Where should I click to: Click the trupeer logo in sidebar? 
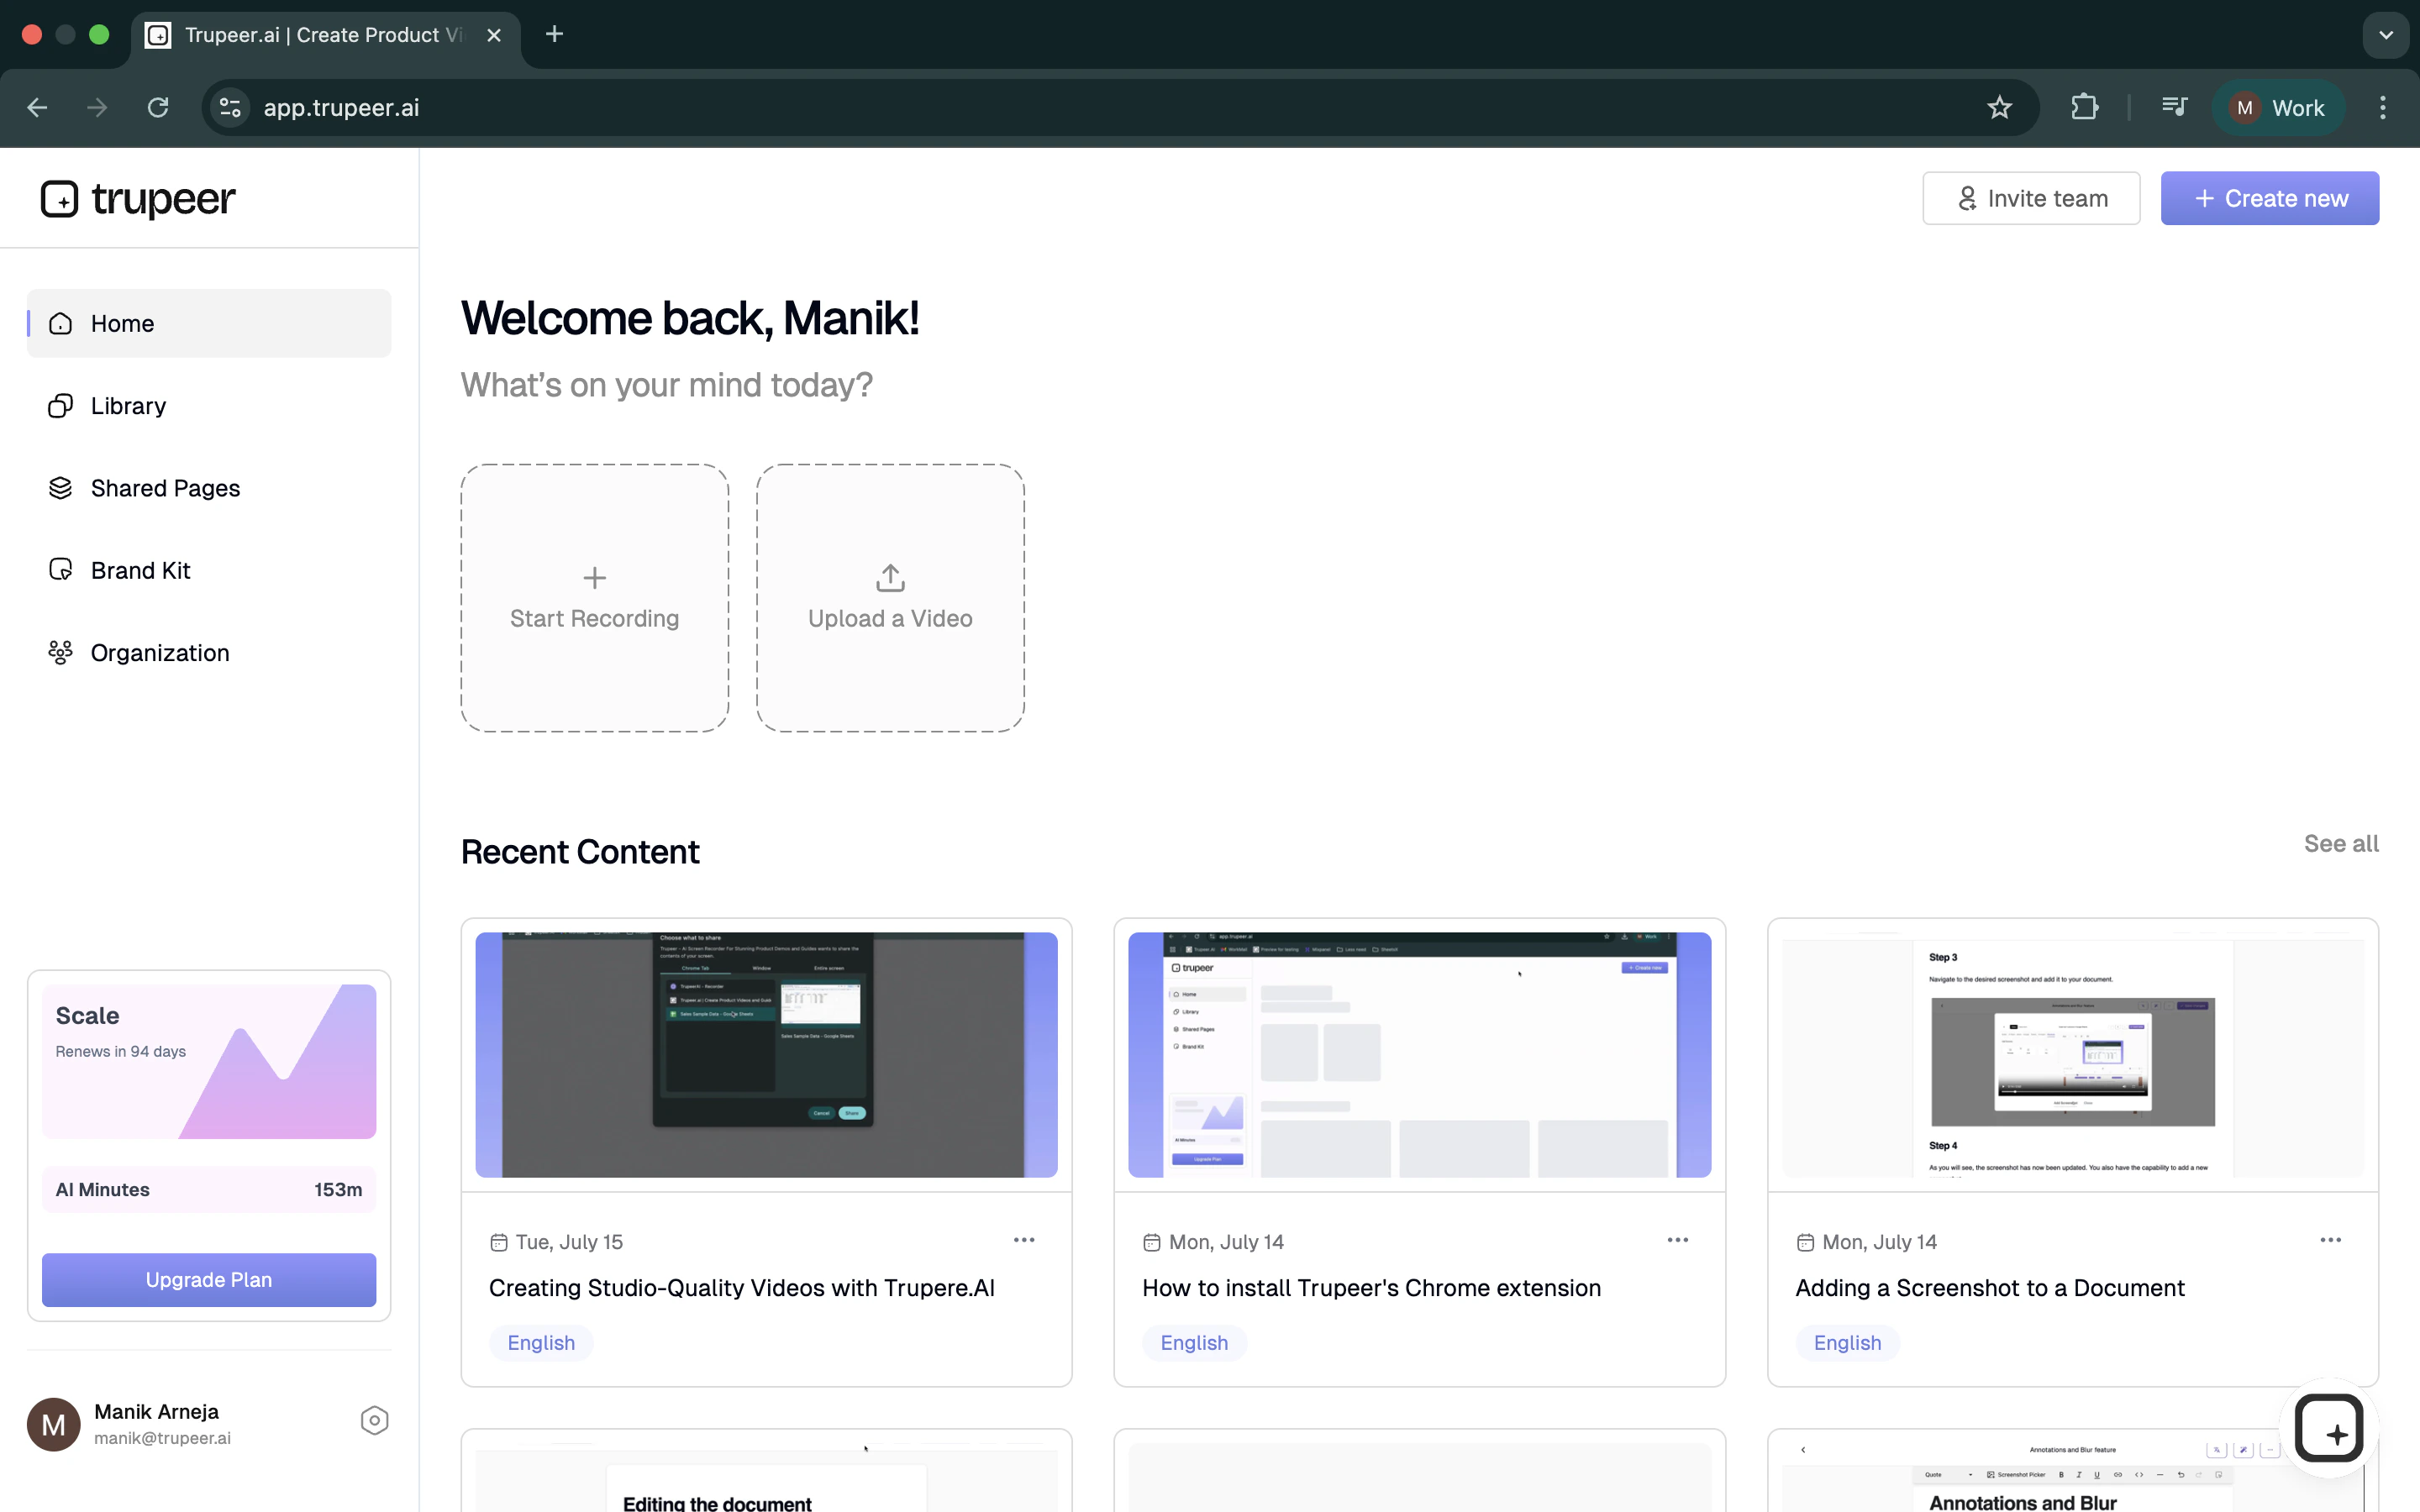tap(138, 199)
